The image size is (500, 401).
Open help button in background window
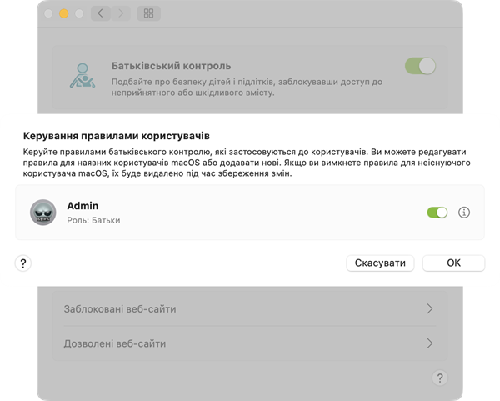pyautogui.click(x=440, y=378)
